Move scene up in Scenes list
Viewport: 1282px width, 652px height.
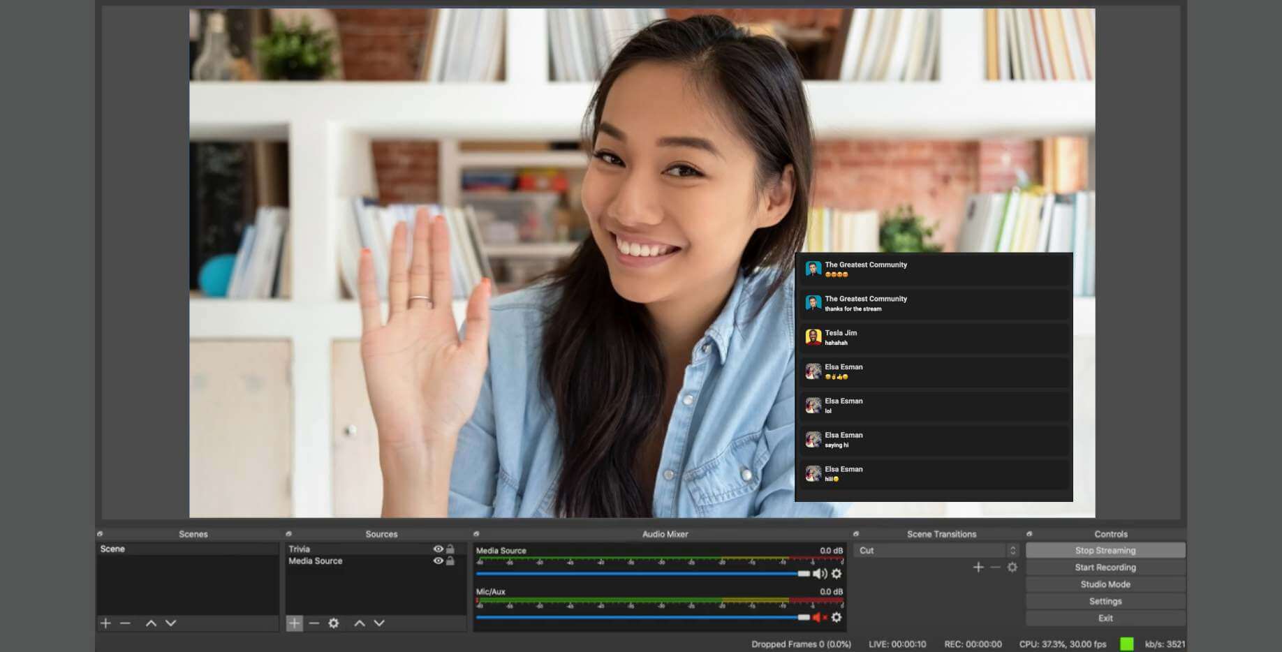pos(151,623)
